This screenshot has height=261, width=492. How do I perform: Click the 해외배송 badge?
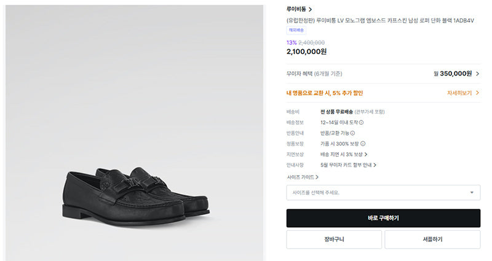(x=296, y=30)
